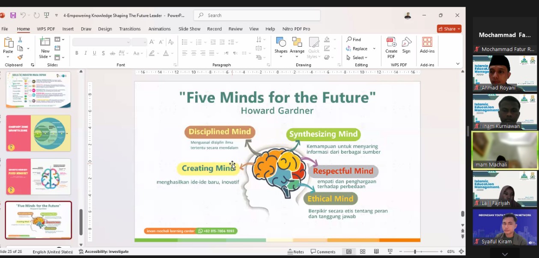Click the Undo arrow in the title bar

click(x=23, y=15)
